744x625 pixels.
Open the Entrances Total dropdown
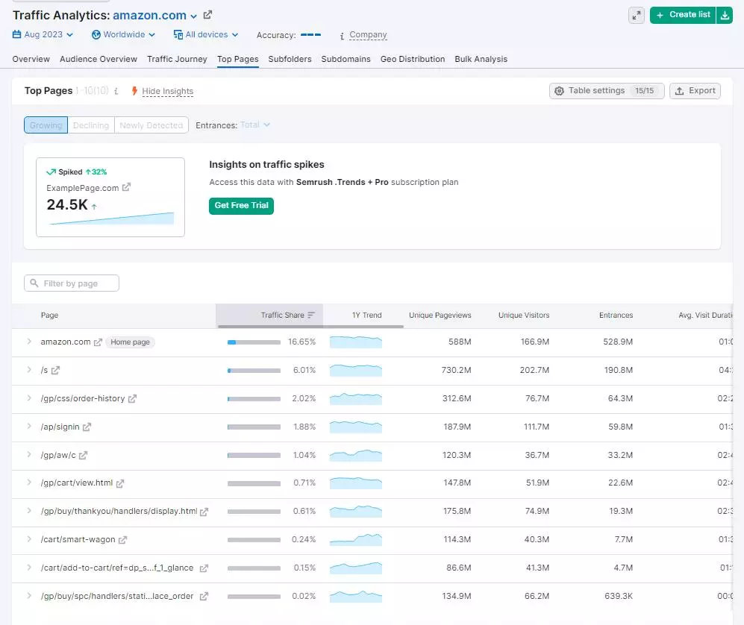(x=254, y=125)
